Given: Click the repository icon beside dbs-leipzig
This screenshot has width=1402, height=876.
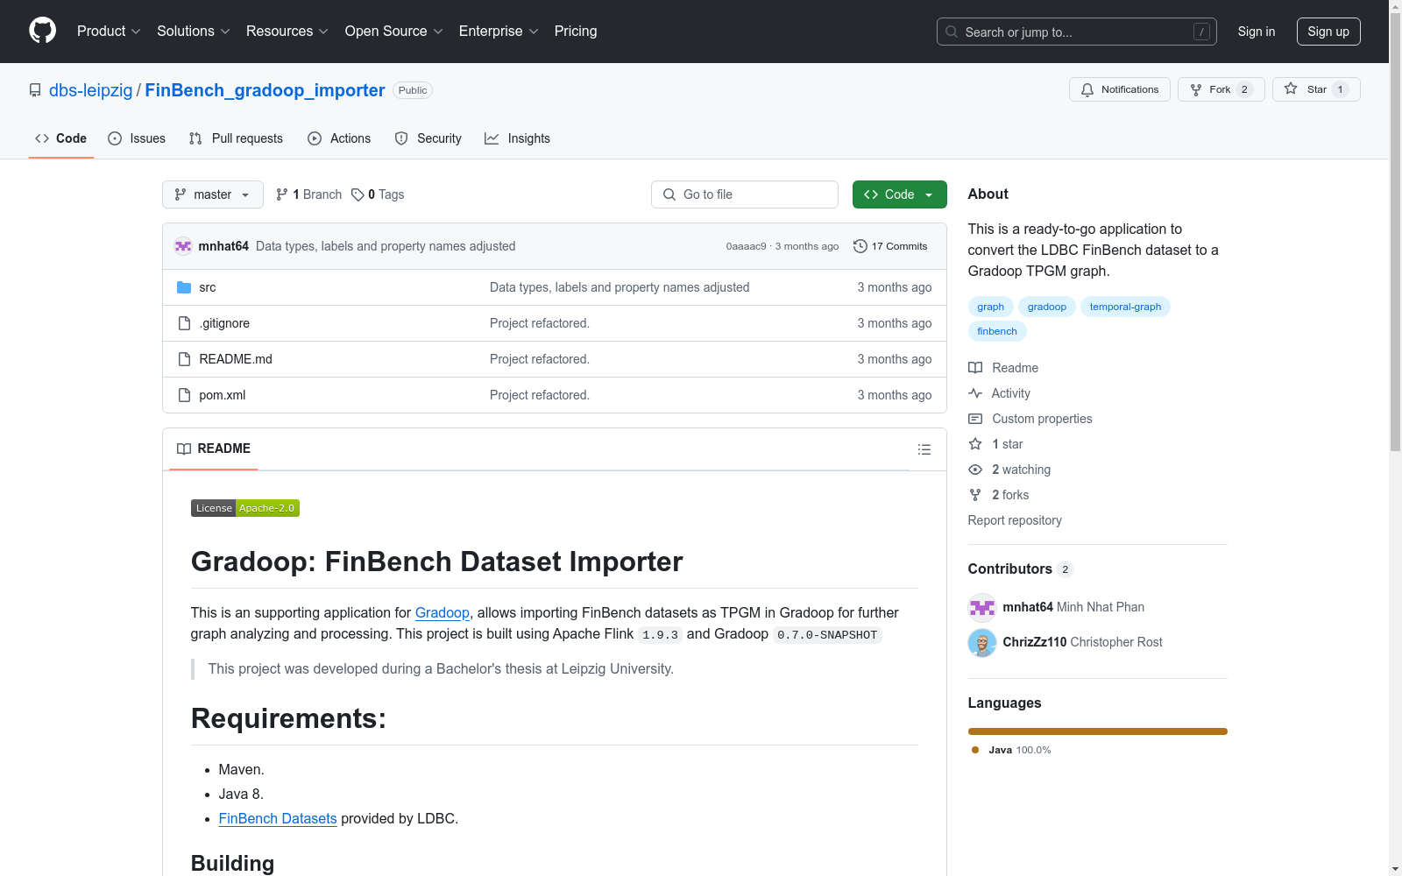Looking at the screenshot, I should [x=35, y=90].
